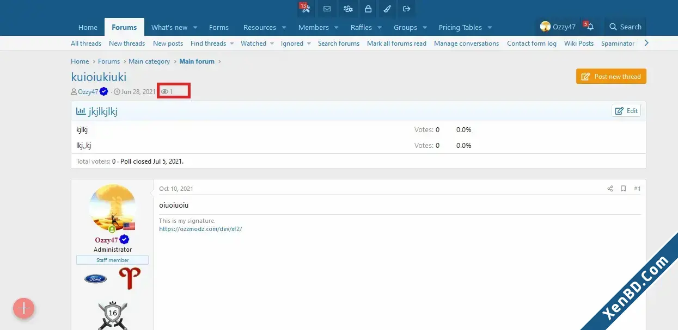Expand the Raffles dropdown arrow
Viewport: 678px width, 330px height.
click(x=380, y=27)
